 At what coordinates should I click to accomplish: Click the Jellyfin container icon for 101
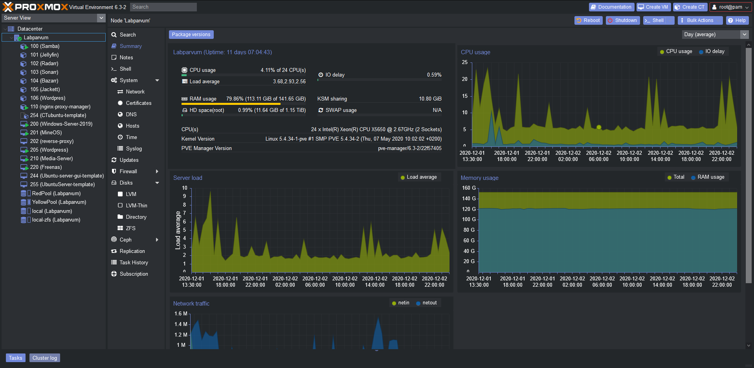coord(24,55)
